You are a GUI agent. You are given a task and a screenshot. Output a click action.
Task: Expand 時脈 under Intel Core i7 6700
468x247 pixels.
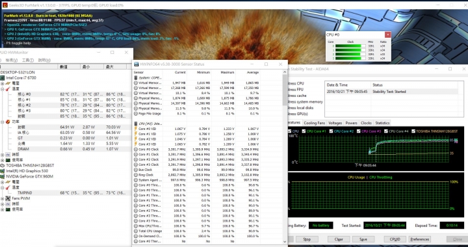(x=3, y=155)
